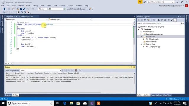Toggle Preview Selected Items button

[175, 20]
